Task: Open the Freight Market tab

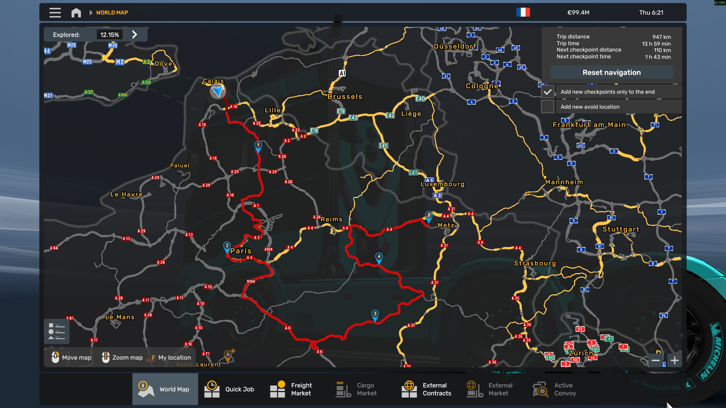Action: coord(296,389)
